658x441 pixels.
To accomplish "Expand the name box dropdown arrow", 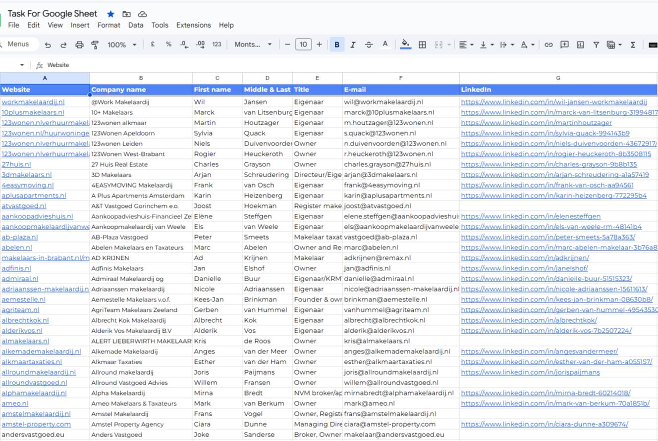I will (x=22, y=65).
